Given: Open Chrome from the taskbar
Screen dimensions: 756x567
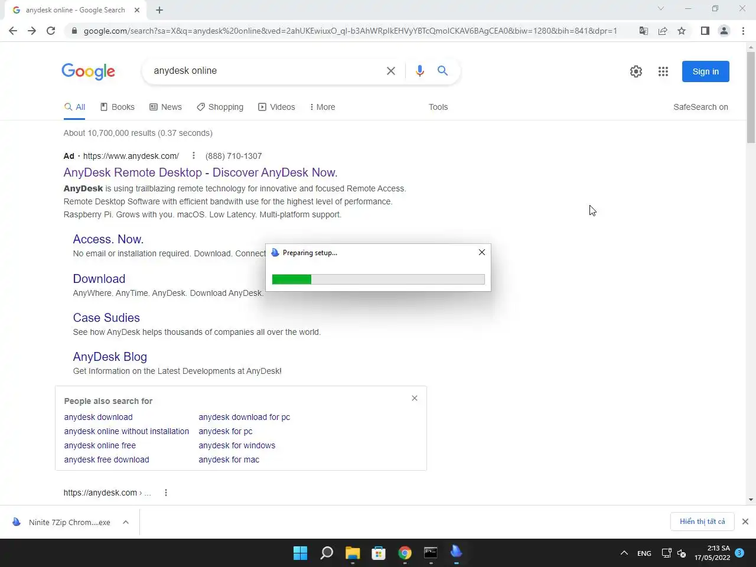Looking at the screenshot, I should [x=405, y=553].
